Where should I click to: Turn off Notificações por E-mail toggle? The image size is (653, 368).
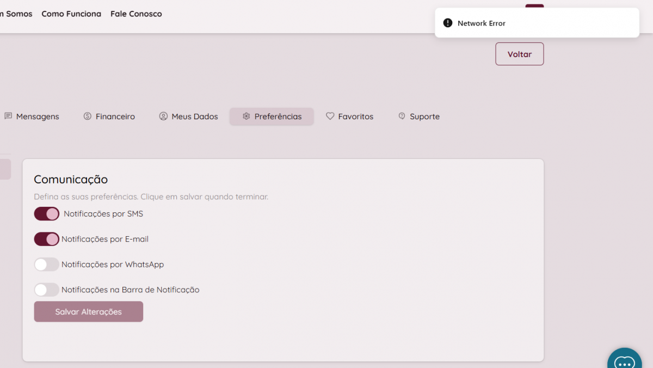[47, 239]
